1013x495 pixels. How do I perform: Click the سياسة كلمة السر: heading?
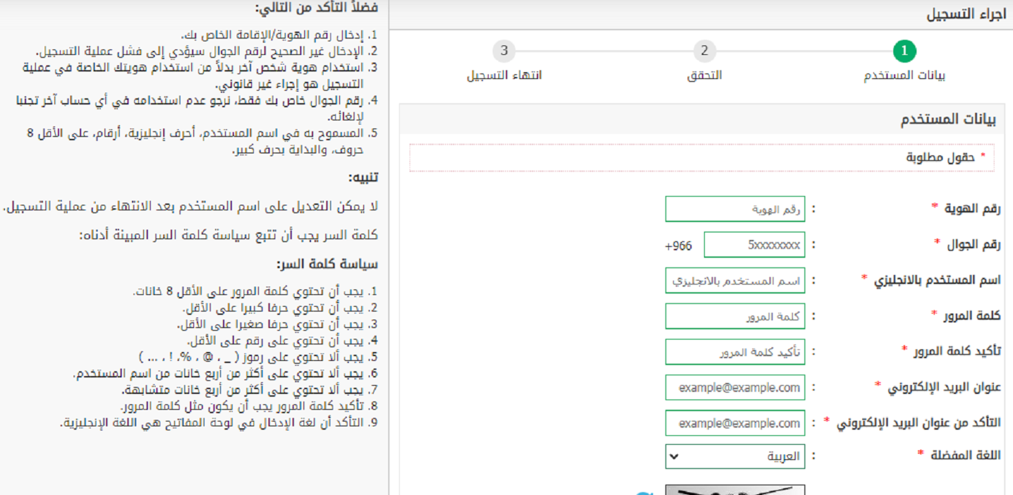point(327,265)
